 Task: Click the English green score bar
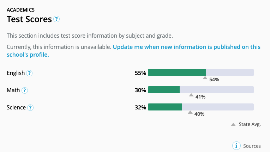tap(177, 72)
